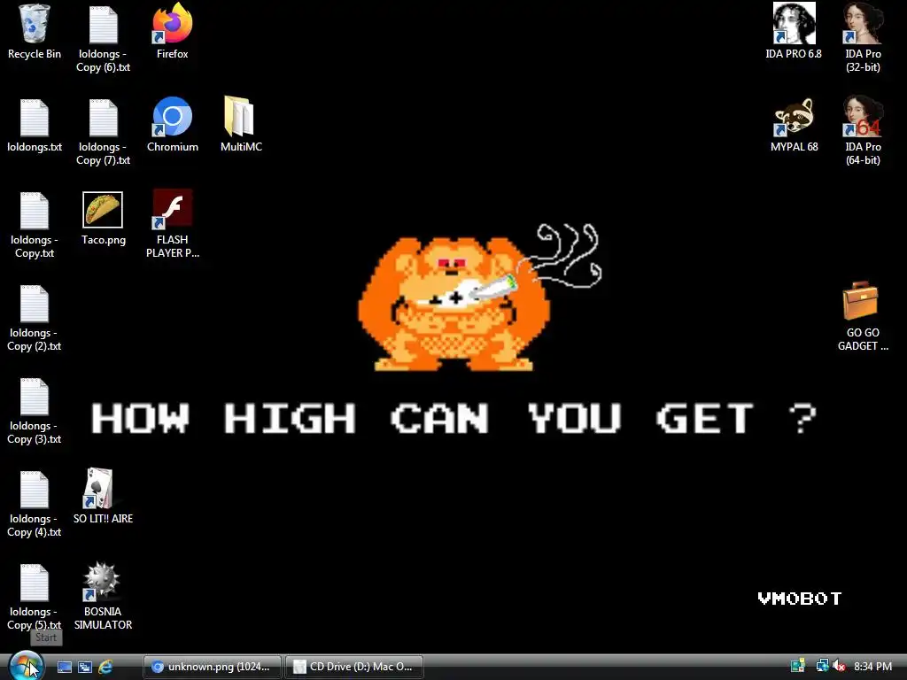The image size is (907, 680).
Task: Launch the Chromium shortcut
Action: [x=173, y=125]
